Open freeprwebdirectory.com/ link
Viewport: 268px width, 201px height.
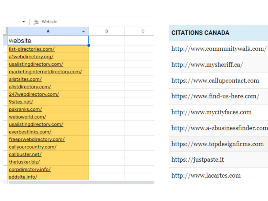[37, 139]
